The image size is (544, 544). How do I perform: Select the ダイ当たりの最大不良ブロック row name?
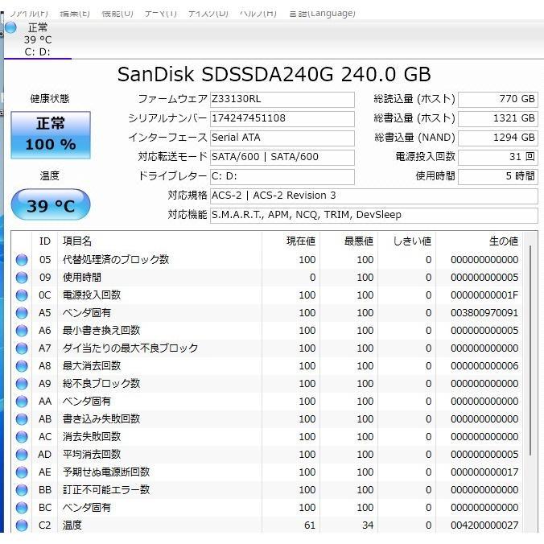[x=130, y=348]
